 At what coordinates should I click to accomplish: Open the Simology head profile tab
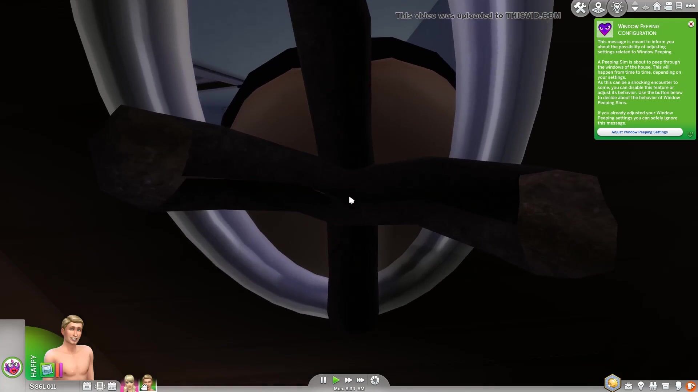click(678, 386)
